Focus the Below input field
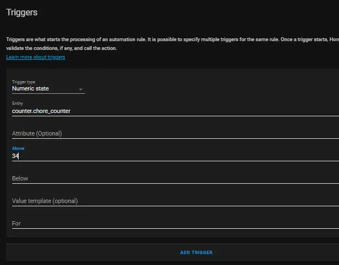The height and width of the screenshot is (265, 339). [x=175, y=178]
